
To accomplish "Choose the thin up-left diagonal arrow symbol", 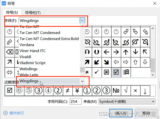I will (x=145, y=52).
